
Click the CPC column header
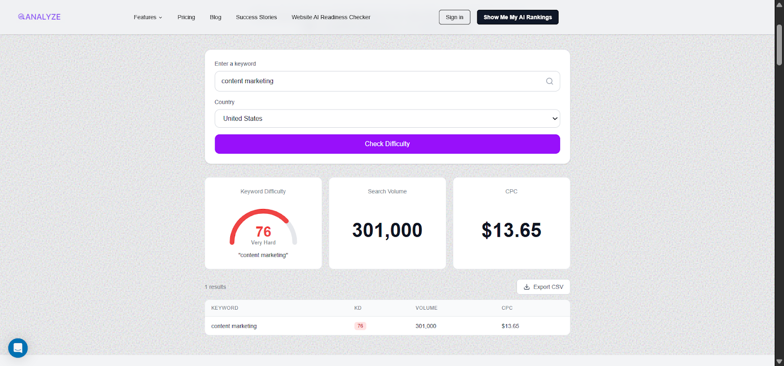tap(507, 308)
